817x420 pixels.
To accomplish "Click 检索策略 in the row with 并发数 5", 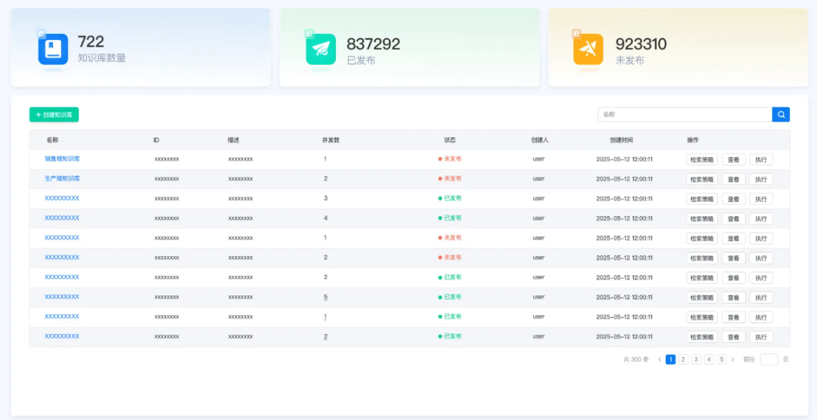I will click(702, 298).
